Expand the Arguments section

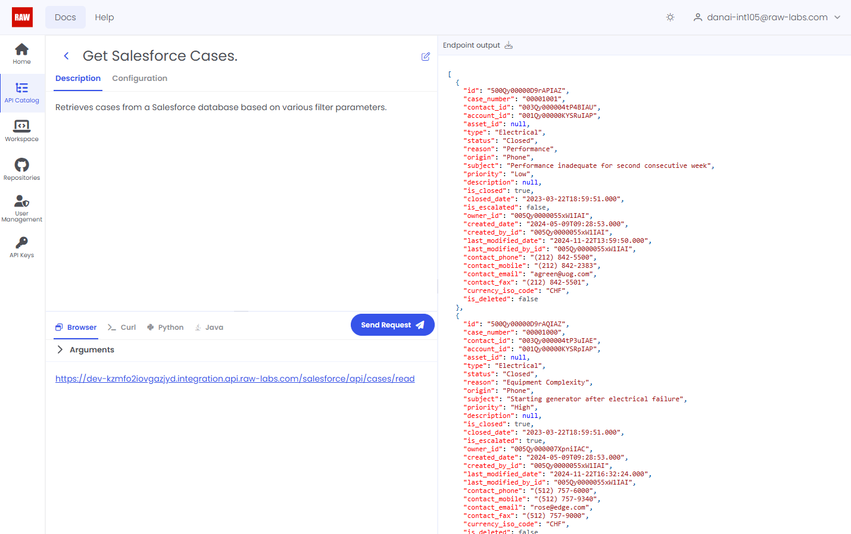click(85, 349)
